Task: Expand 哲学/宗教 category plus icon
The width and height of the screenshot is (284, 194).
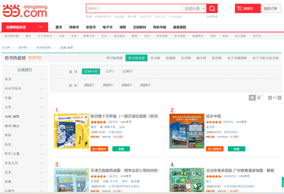Action: coord(42,154)
